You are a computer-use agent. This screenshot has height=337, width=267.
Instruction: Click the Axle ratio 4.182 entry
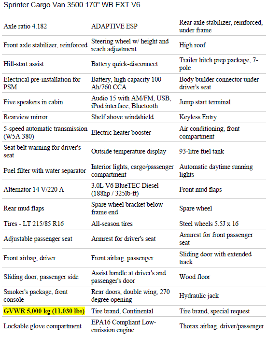coord(25,26)
